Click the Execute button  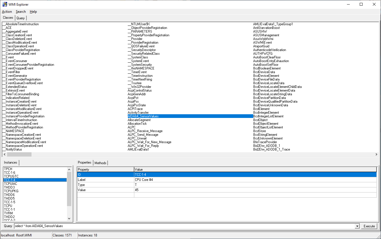tap(369, 226)
